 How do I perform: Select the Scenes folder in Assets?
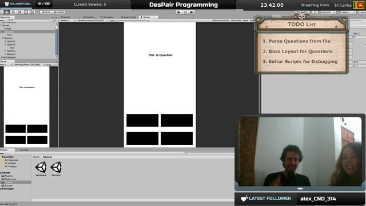coord(15,182)
